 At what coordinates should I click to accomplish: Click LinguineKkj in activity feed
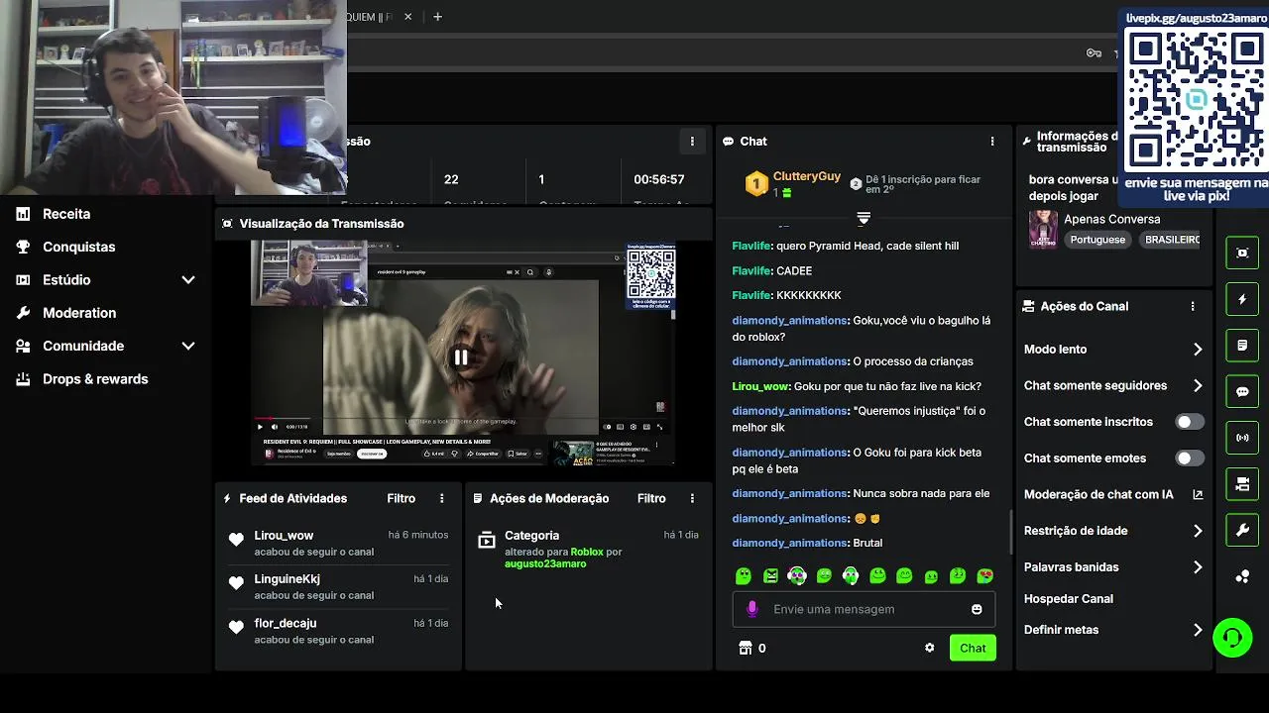pos(287,579)
